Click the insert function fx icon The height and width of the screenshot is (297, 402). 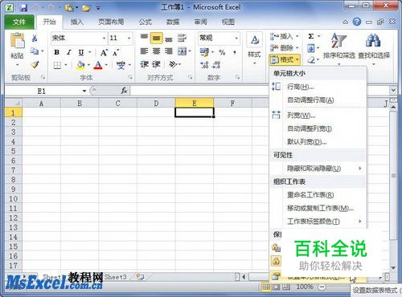pos(124,91)
